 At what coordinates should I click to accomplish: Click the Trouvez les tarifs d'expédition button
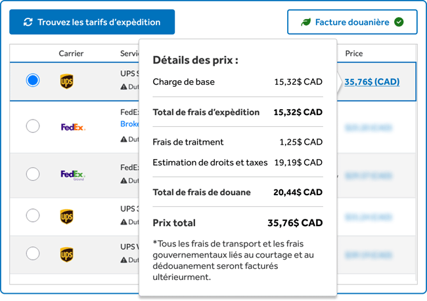click(x=92, y=22)
